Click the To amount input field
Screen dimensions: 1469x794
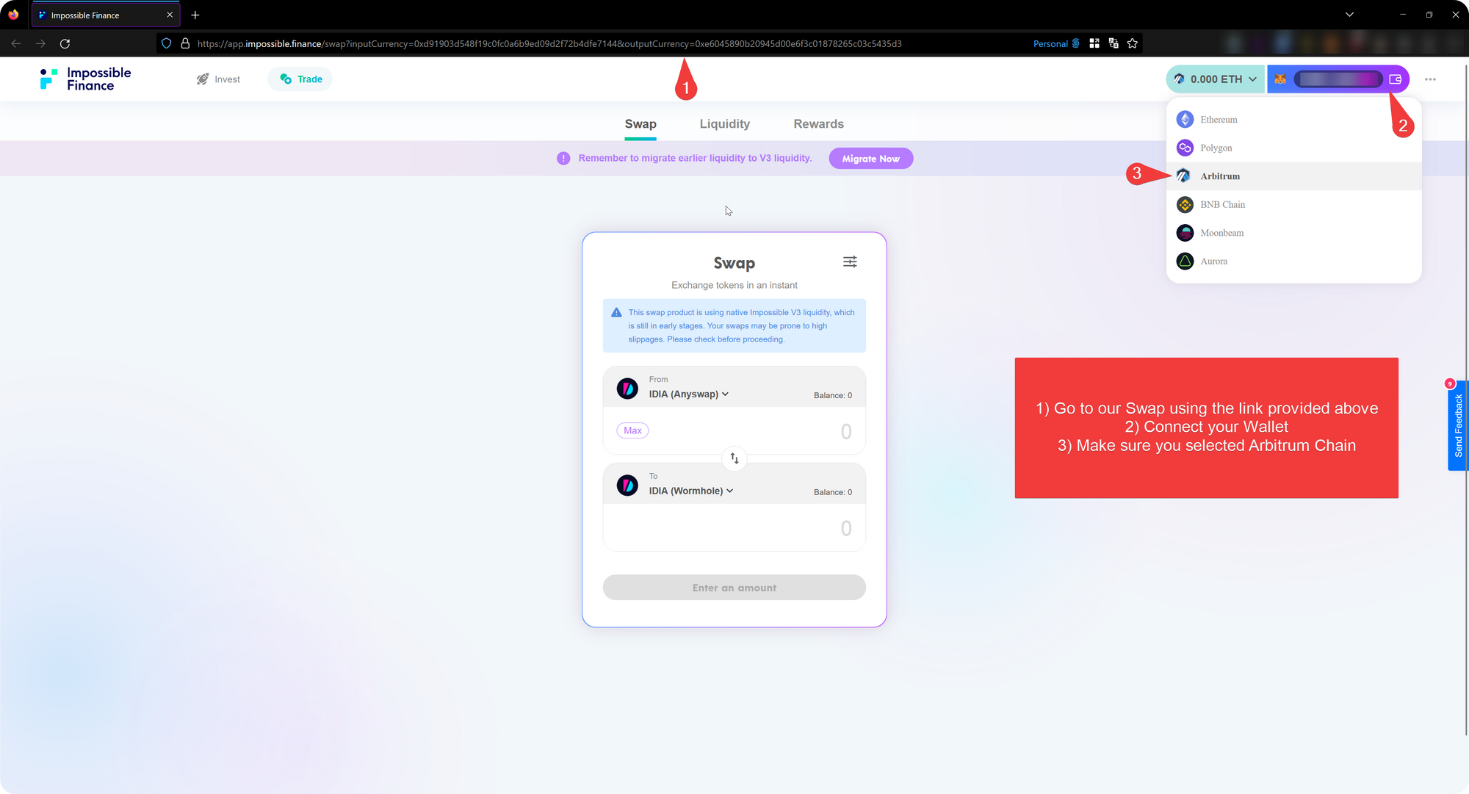coord(734,528)
